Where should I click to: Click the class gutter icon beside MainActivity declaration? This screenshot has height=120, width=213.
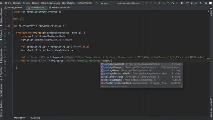9,26
